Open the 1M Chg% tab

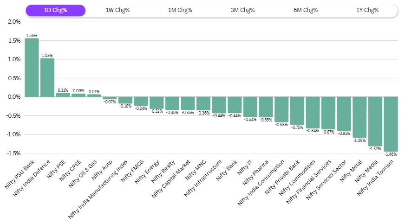point(180,10)
